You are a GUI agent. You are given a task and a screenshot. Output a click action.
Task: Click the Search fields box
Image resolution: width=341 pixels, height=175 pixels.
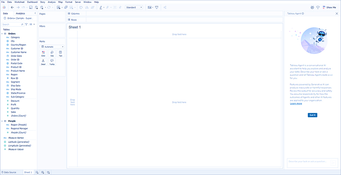coord(13,25)
